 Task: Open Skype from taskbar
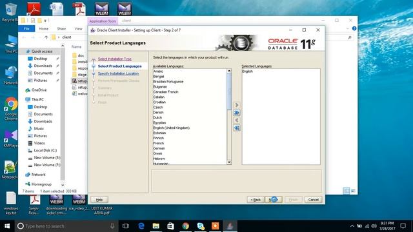coord(201,226)
